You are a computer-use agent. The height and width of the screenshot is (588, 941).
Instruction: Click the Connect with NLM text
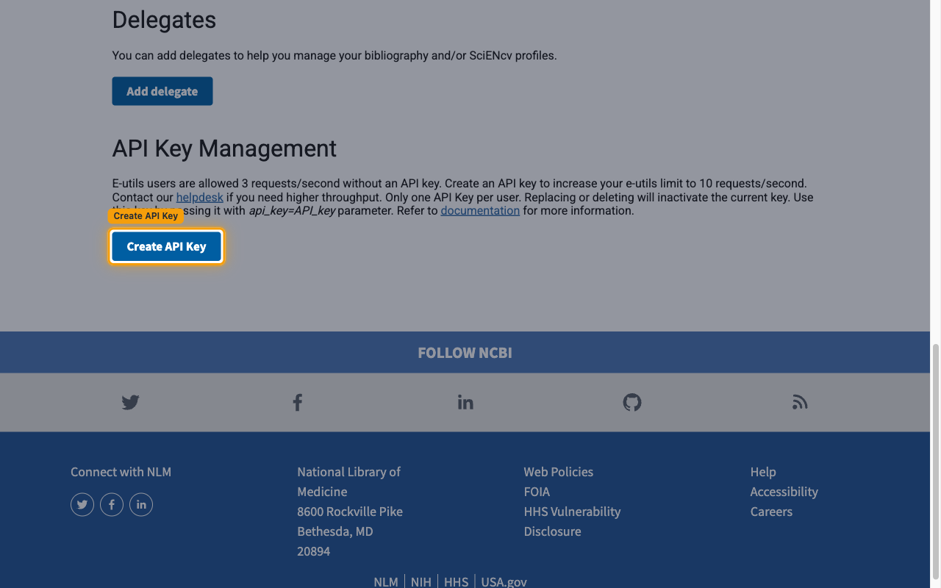[x=121, y=472]
